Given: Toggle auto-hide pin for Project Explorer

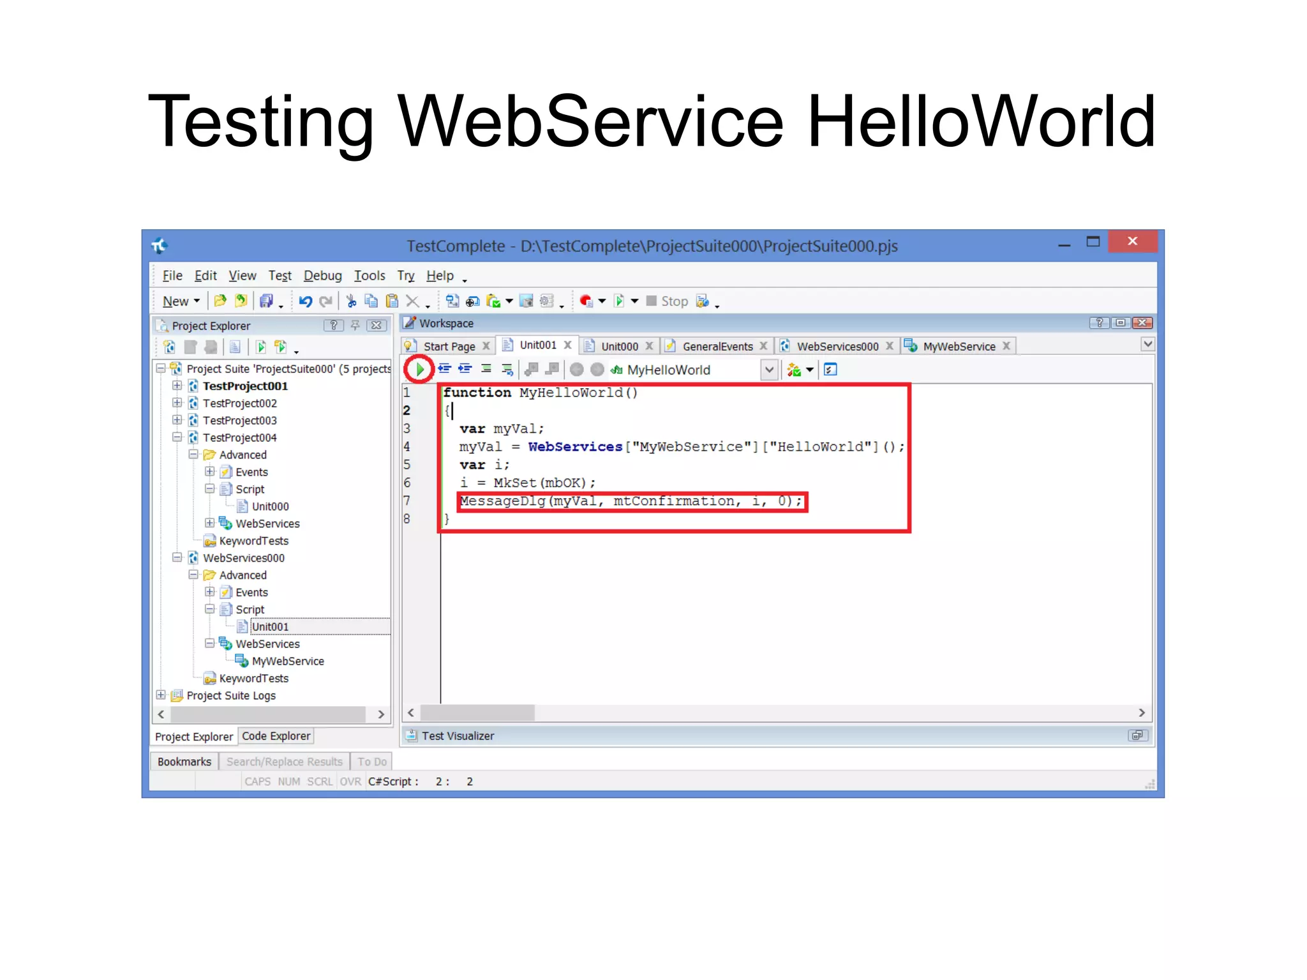Looking at the screenshot, I should pyautogui.click(x=355, y=326).
